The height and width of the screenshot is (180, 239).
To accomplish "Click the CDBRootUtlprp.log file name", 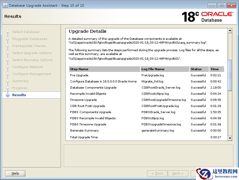I will click(155, 94).
